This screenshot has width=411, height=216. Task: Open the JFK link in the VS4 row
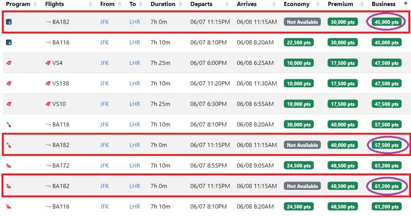click(104, 63)
